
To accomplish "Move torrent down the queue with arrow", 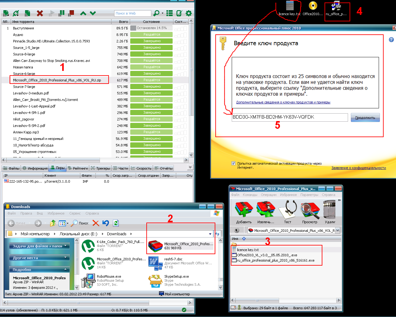I will click(x=93, y=13).
